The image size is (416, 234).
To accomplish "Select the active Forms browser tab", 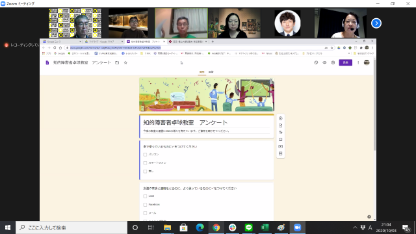I will (146, 42).
